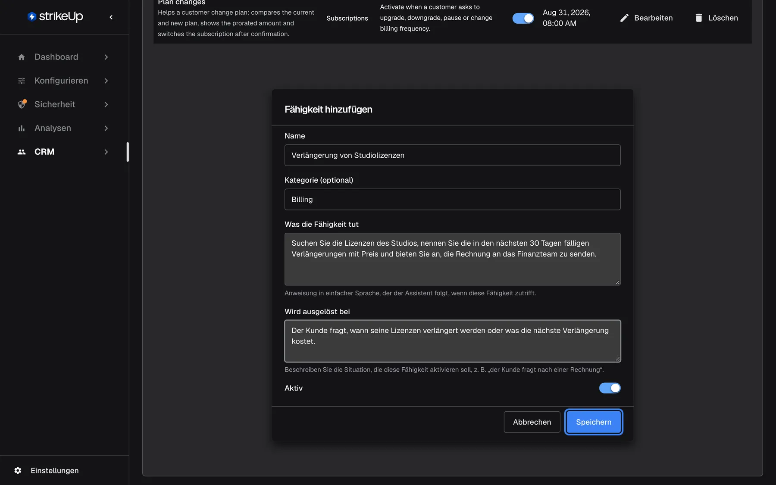Toggle the Aktiv switch off

point(610,388)
